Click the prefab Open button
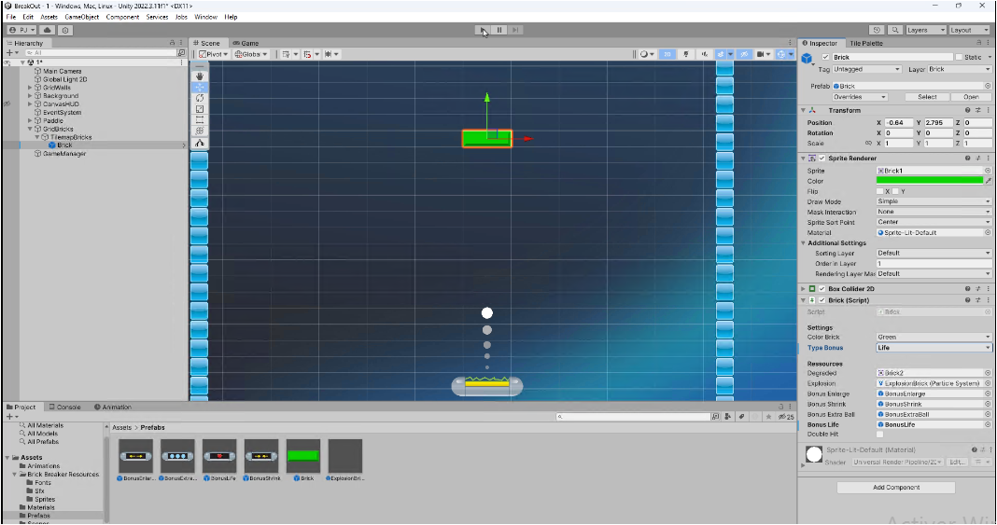This screenshot has width=997, height=525. (x=971, y=97)
